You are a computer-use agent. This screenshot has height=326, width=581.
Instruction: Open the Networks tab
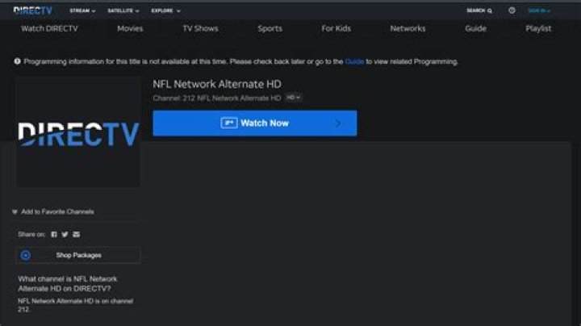(408, 28)
